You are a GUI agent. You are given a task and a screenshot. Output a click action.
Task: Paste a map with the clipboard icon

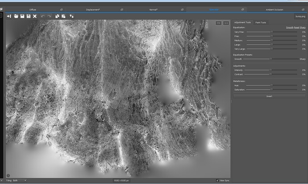63,16
